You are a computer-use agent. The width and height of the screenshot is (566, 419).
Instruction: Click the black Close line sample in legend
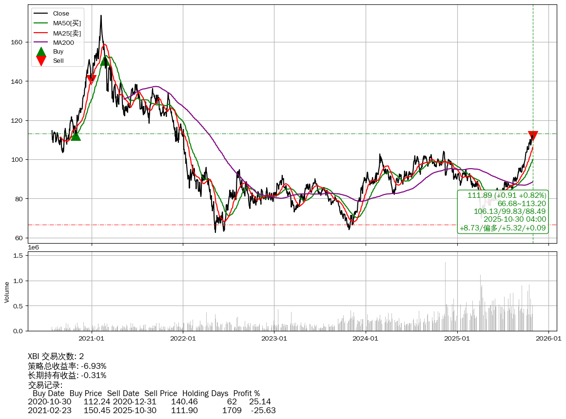(41, 14)
